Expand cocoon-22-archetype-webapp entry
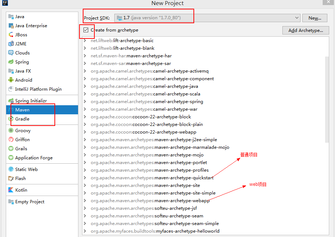 point(85,132)
